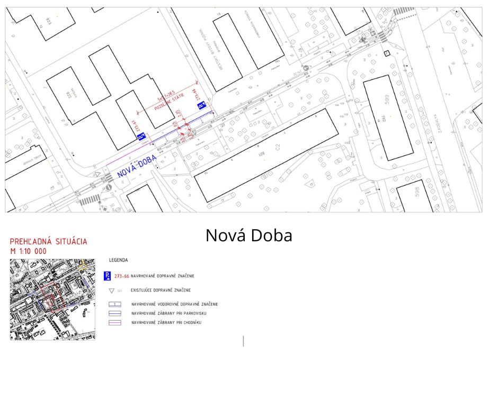Viewport: 498px width, 417px height.
Task: Click the blue parking sign labeled 273-66 on map
Action: 201,106
